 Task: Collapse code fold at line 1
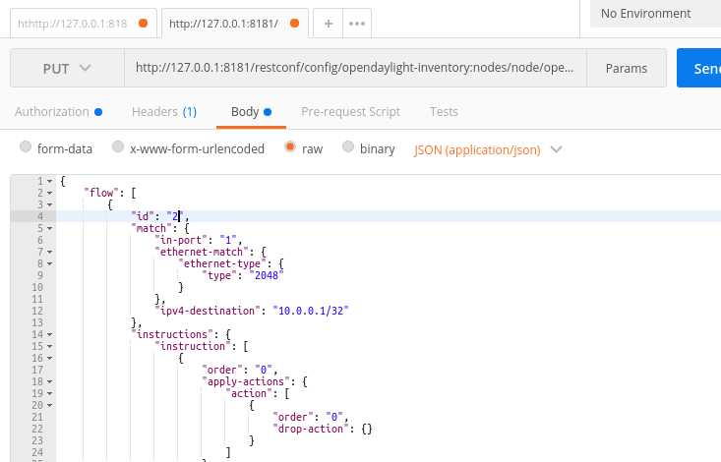49,181
